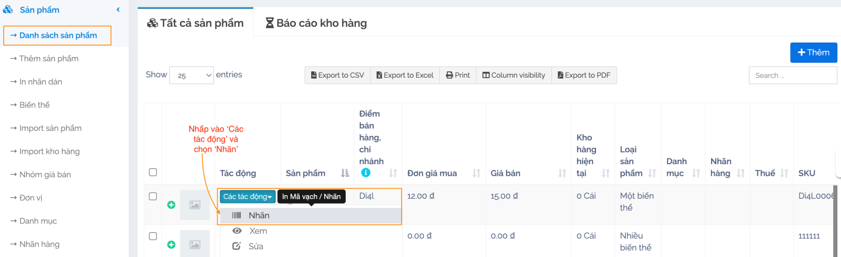Screen dimensions: 841x257
Task: Select Nhãn from the actions menu
Action: click(259, 216)
